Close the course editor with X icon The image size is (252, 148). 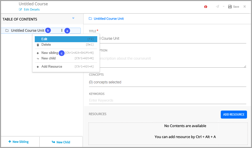244,6
